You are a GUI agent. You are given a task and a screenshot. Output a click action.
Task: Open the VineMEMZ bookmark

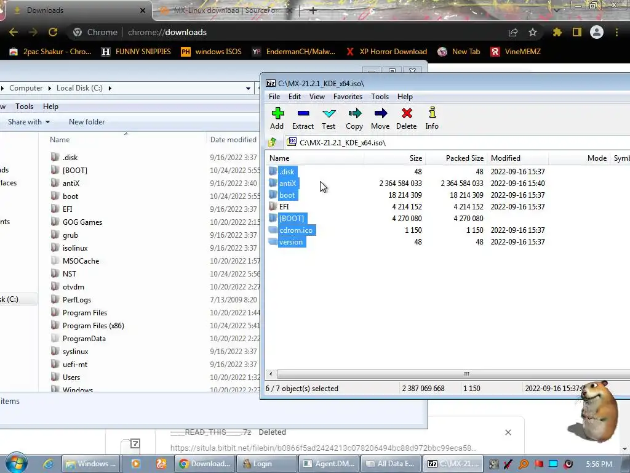(x=516, y=52)
